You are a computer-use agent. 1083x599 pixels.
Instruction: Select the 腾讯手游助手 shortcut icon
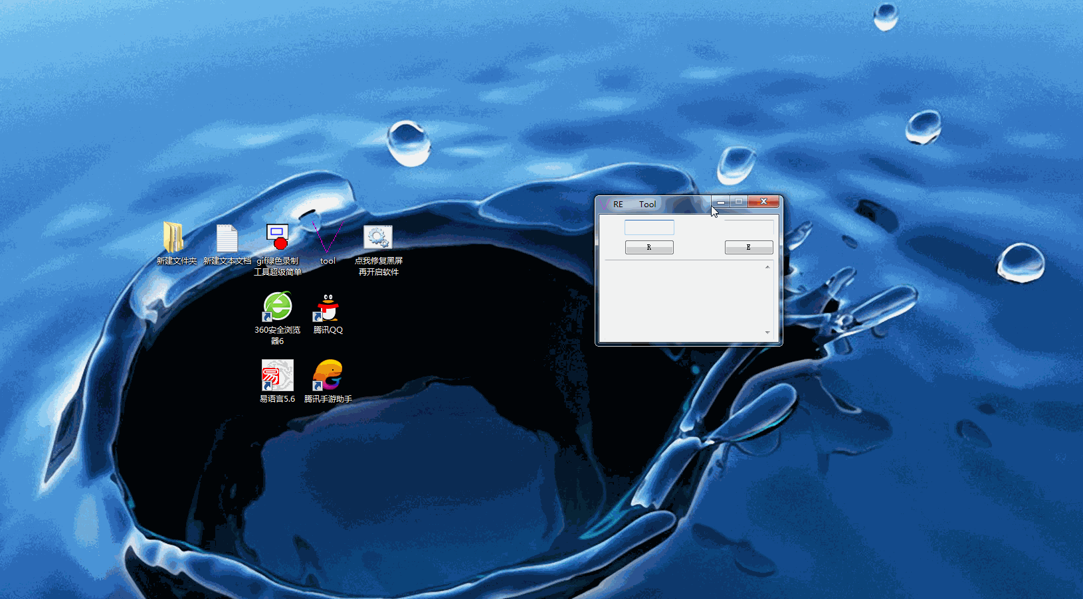[x=328, y=376]
